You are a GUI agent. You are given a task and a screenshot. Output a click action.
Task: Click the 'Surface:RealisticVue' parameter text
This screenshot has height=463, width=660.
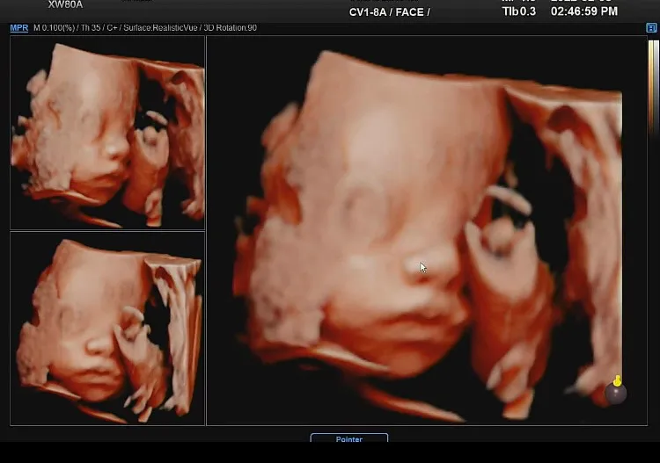pos(160,28)
